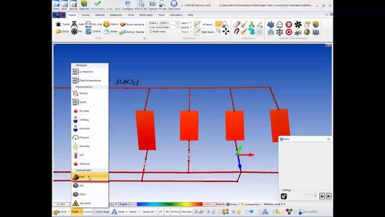
Task: Click the balance scales icon
Action: 280,32
